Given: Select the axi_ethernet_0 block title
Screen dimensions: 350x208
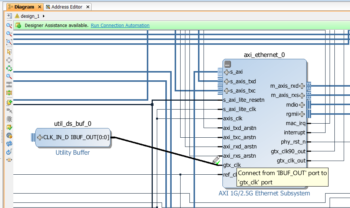Looking at the screenshot, I should point(264,55).
